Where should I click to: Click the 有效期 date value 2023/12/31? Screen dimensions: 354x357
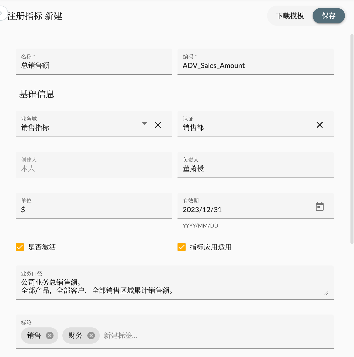pos(202,209)
